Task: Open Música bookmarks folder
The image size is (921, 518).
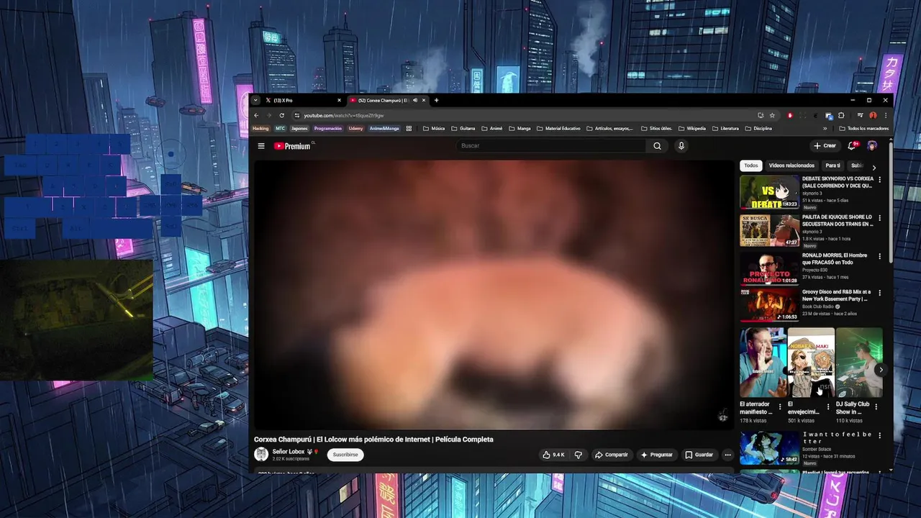Action: [x=434, y=129]
